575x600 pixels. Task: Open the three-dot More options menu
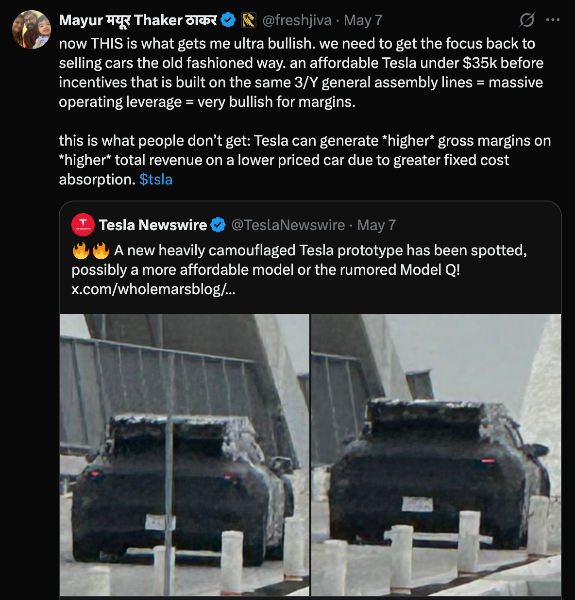pos(553,20)
